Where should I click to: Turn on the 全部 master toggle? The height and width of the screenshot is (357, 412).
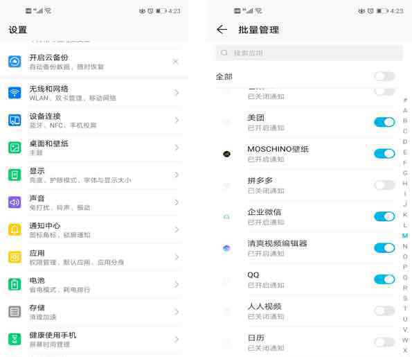[x=384, y=76]
